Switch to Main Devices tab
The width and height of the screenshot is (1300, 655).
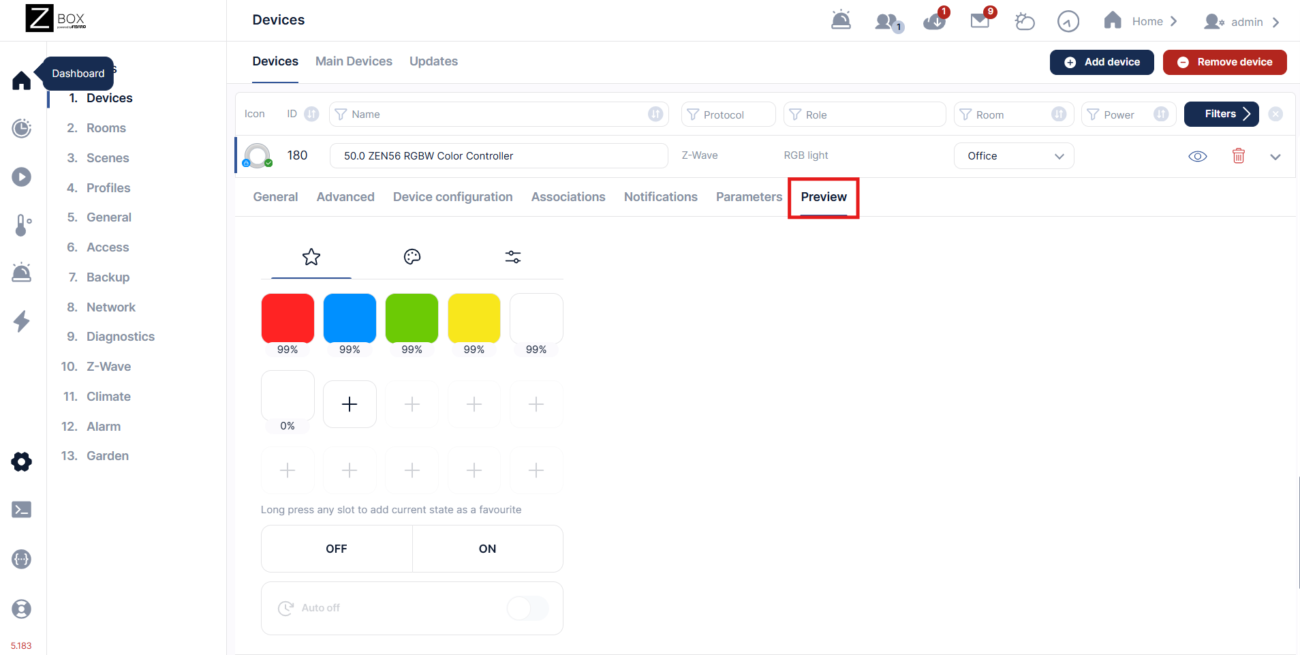(x=354, y=61)
